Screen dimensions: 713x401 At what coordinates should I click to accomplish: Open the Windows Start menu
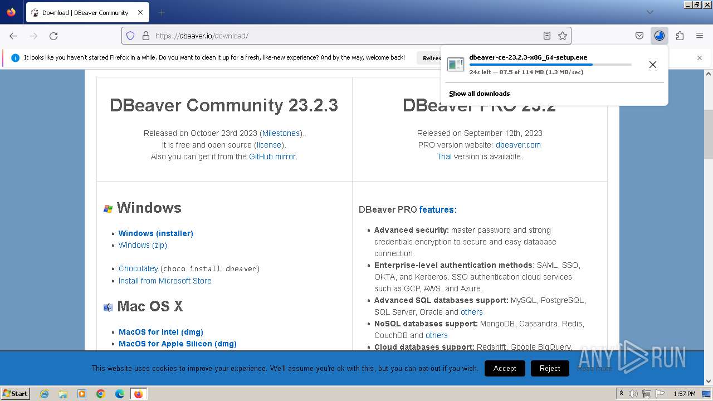pyautogui.click(x=15, y=394)
